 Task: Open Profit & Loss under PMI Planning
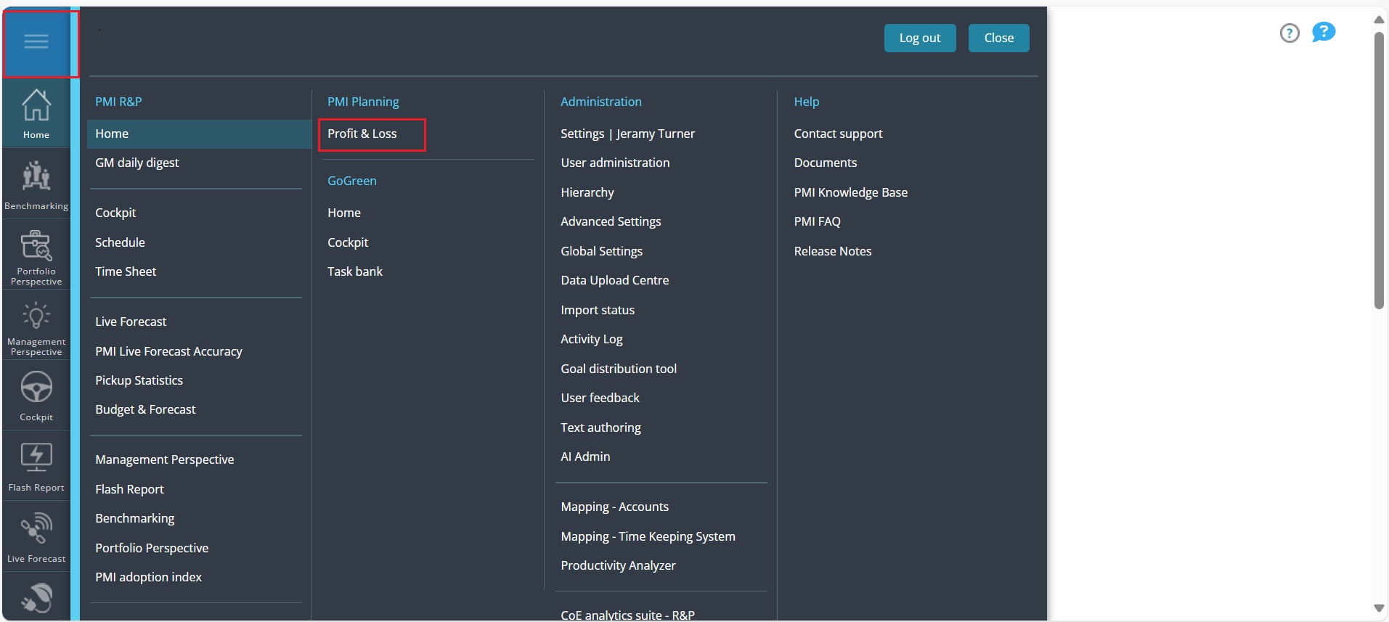tap(362, 134)
